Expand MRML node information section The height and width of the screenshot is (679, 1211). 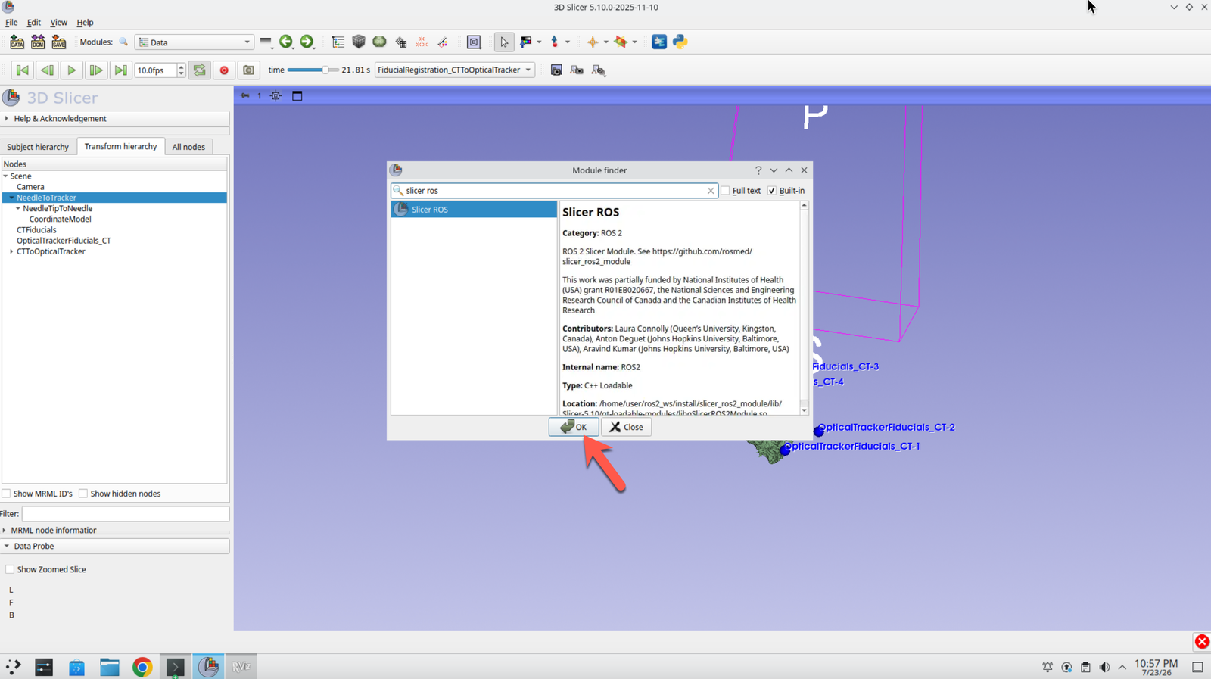click(x=115, y=530)
